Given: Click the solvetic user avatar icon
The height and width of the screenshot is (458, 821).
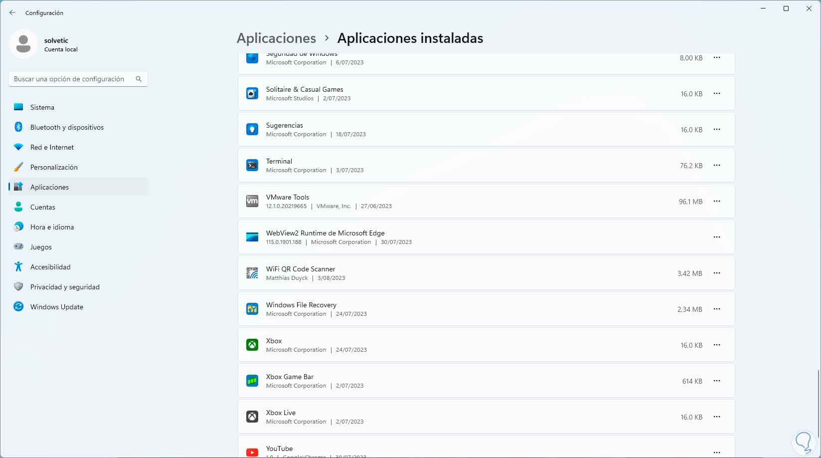Looking at the screenshot, I should [23, 44].
